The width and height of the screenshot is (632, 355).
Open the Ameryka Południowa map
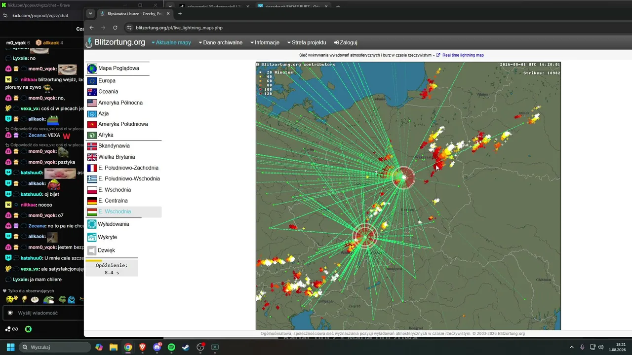pyautogui.click(x=118, y=124)
